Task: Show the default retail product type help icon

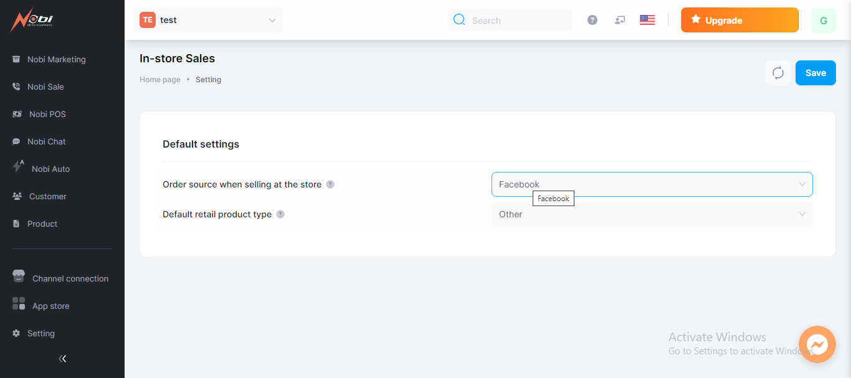Action: (280, 214)
